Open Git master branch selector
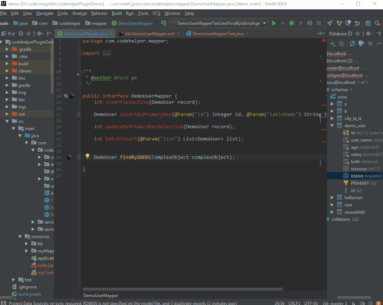Viewport: 383px width, 305px height. [x=335, y=303]
